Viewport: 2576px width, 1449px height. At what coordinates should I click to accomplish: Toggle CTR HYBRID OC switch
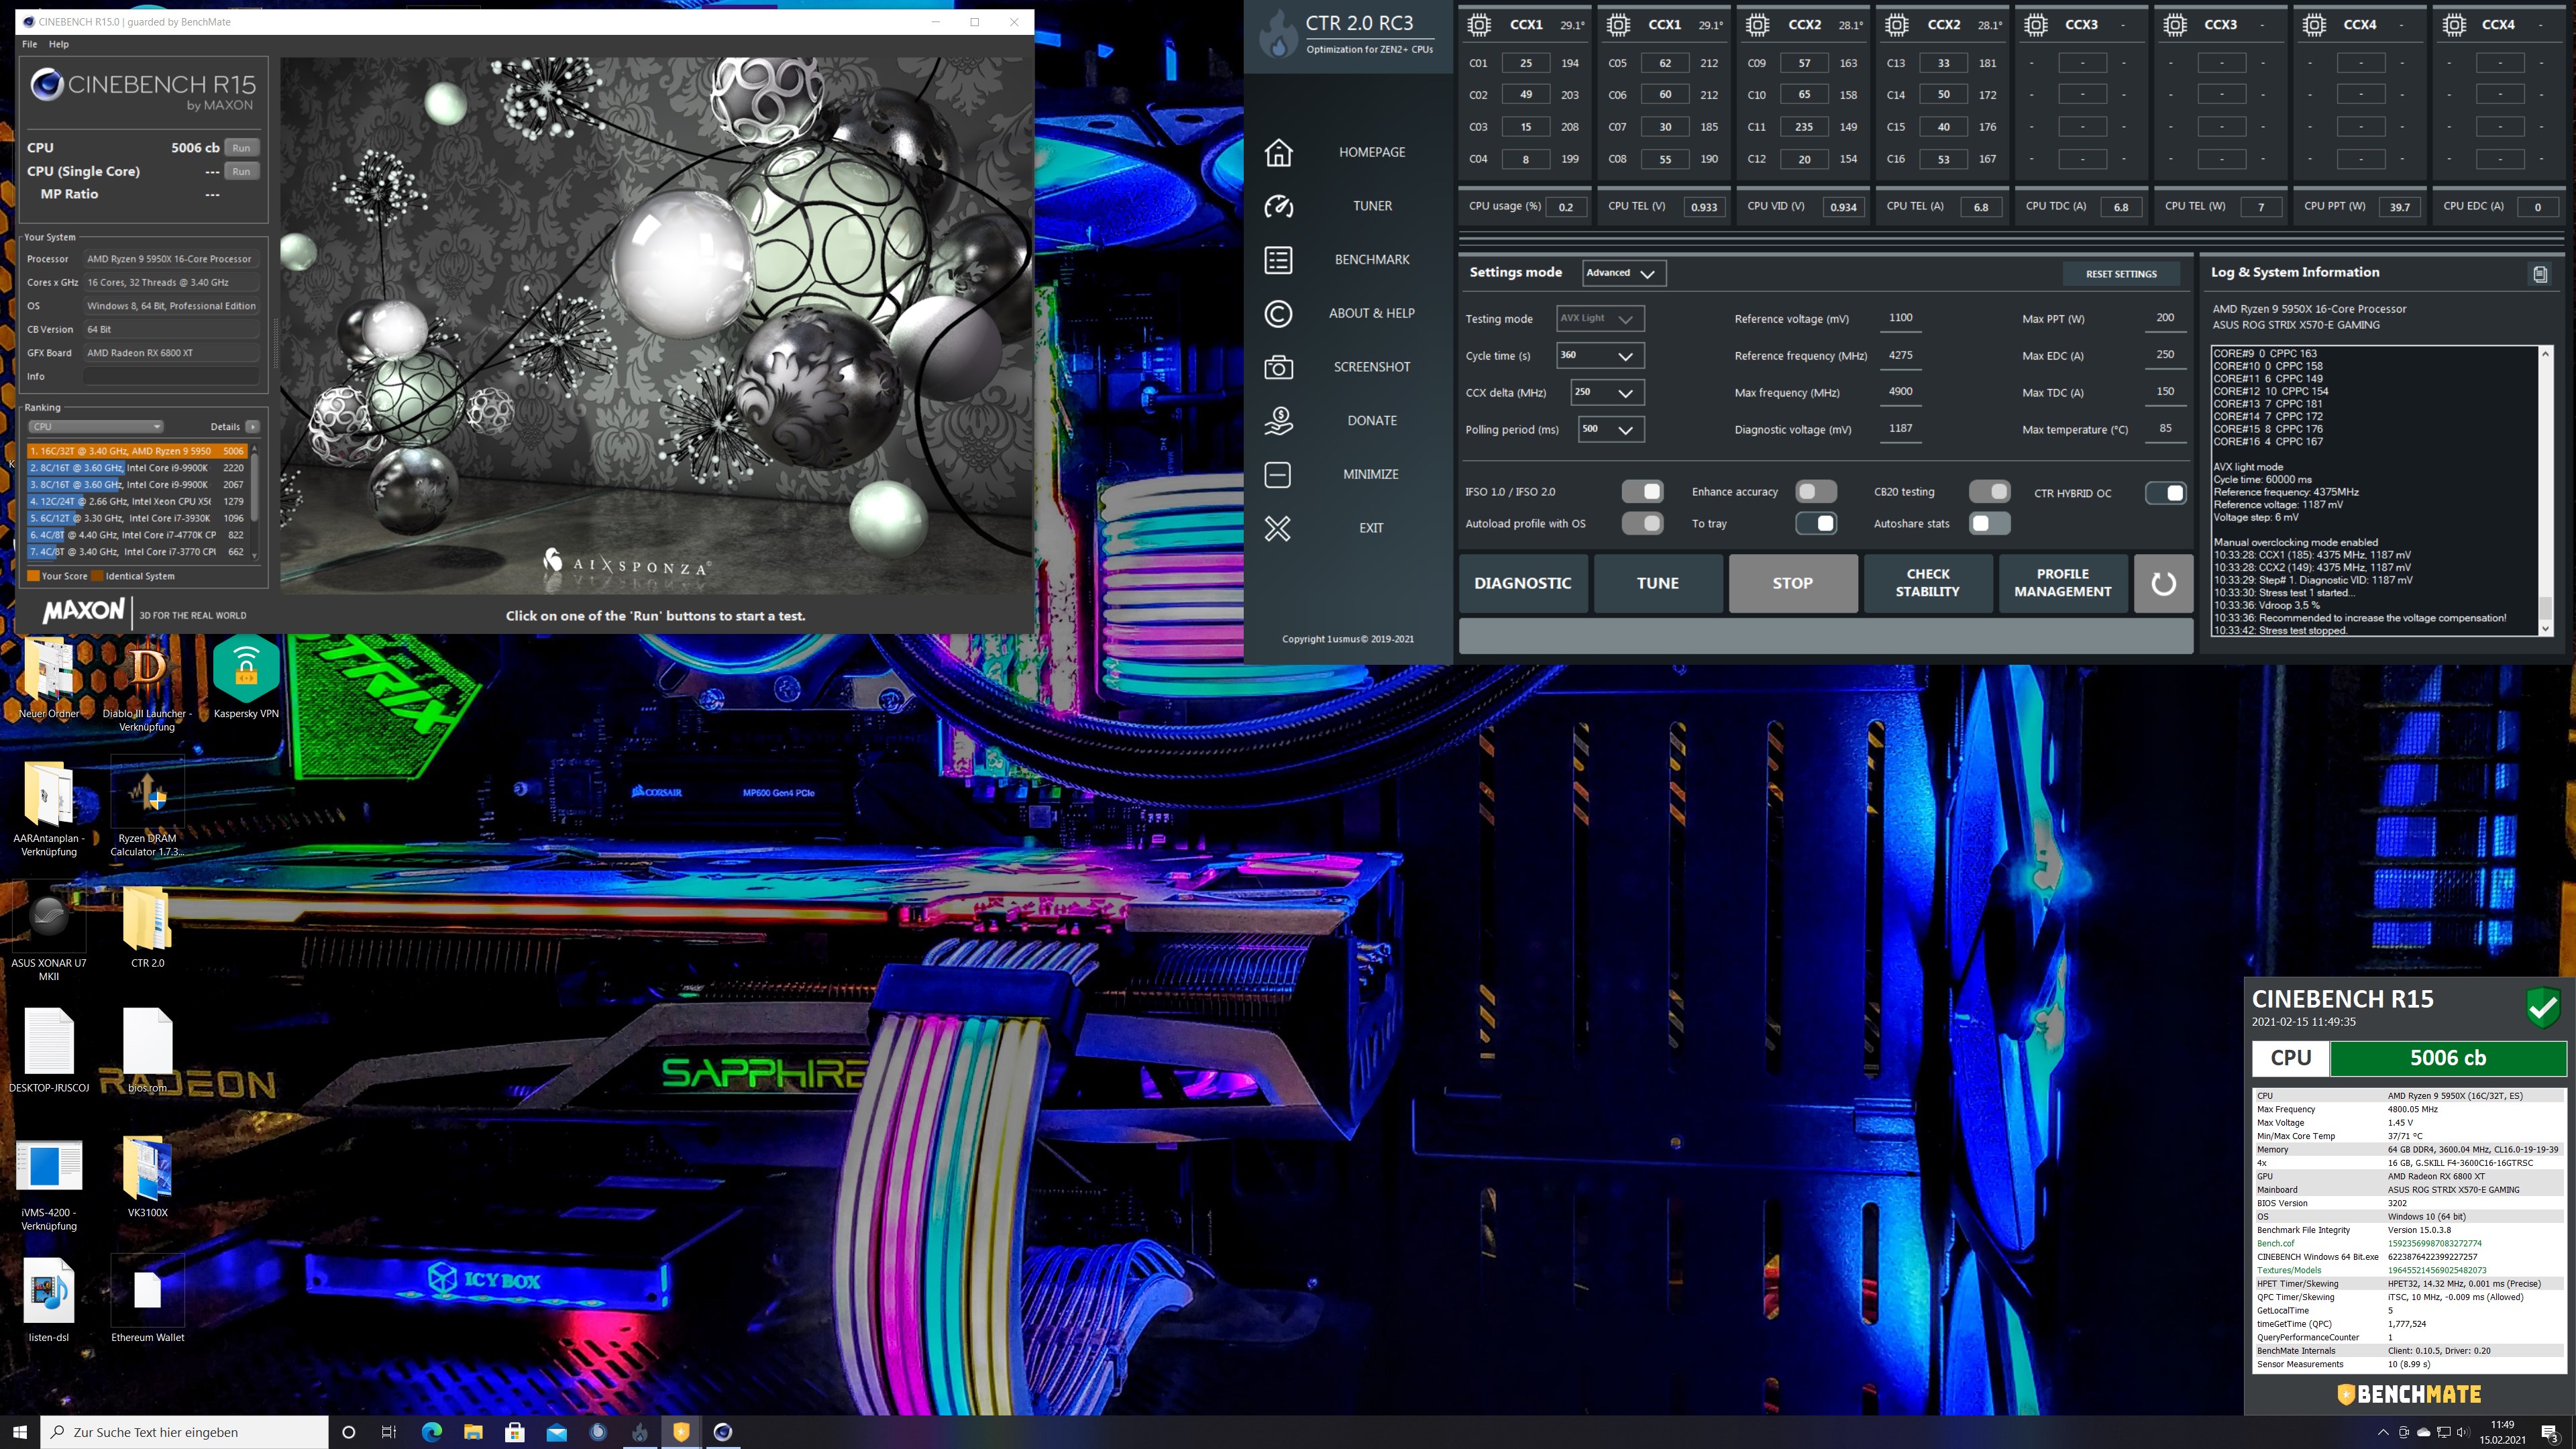pos(2165,492)
